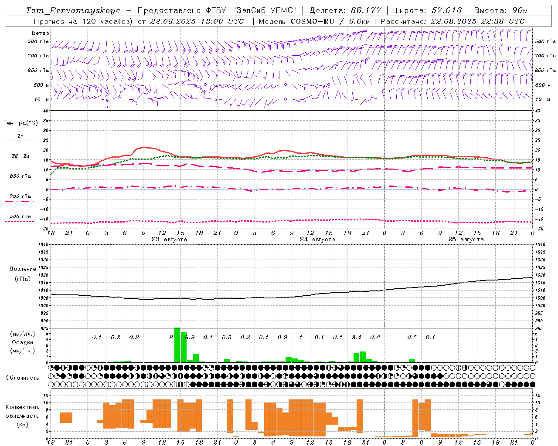This screenshot has height=446, width=558.
Task: Click the Осадки precipitation label
Action: pyautogui.click(x=22, y=342)
